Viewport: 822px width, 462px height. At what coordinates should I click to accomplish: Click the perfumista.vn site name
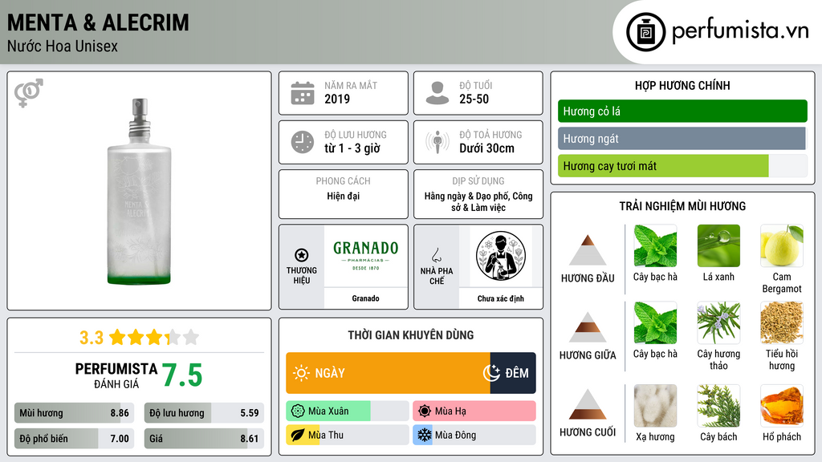(740, 31)
